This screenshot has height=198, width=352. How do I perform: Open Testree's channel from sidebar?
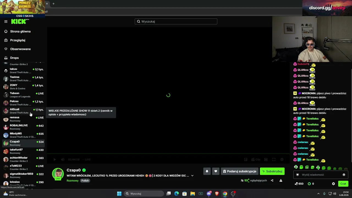[23, 79]
